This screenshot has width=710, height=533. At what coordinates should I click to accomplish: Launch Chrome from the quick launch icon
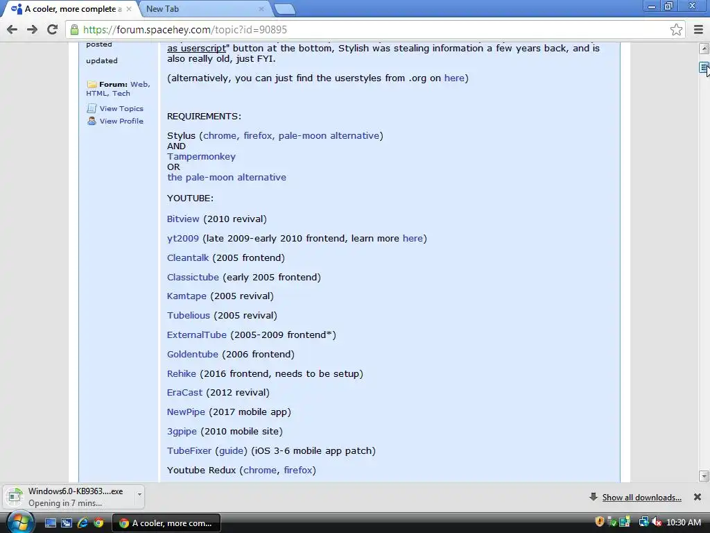(98, 523)
